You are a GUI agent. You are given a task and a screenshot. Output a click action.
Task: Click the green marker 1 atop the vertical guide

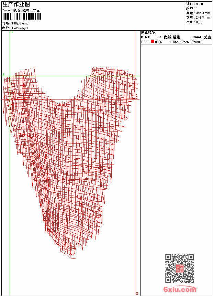pos(12,32)
